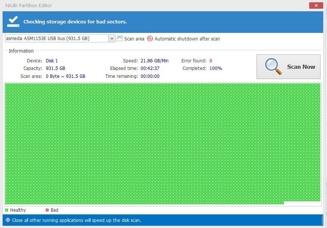This screenshot has width=327, height=228.
Task: Click the Healthy legend label
Action: (18, 210)
